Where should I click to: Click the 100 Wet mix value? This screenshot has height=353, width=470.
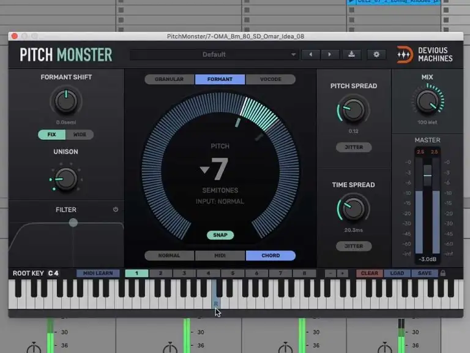pos(427,122)
